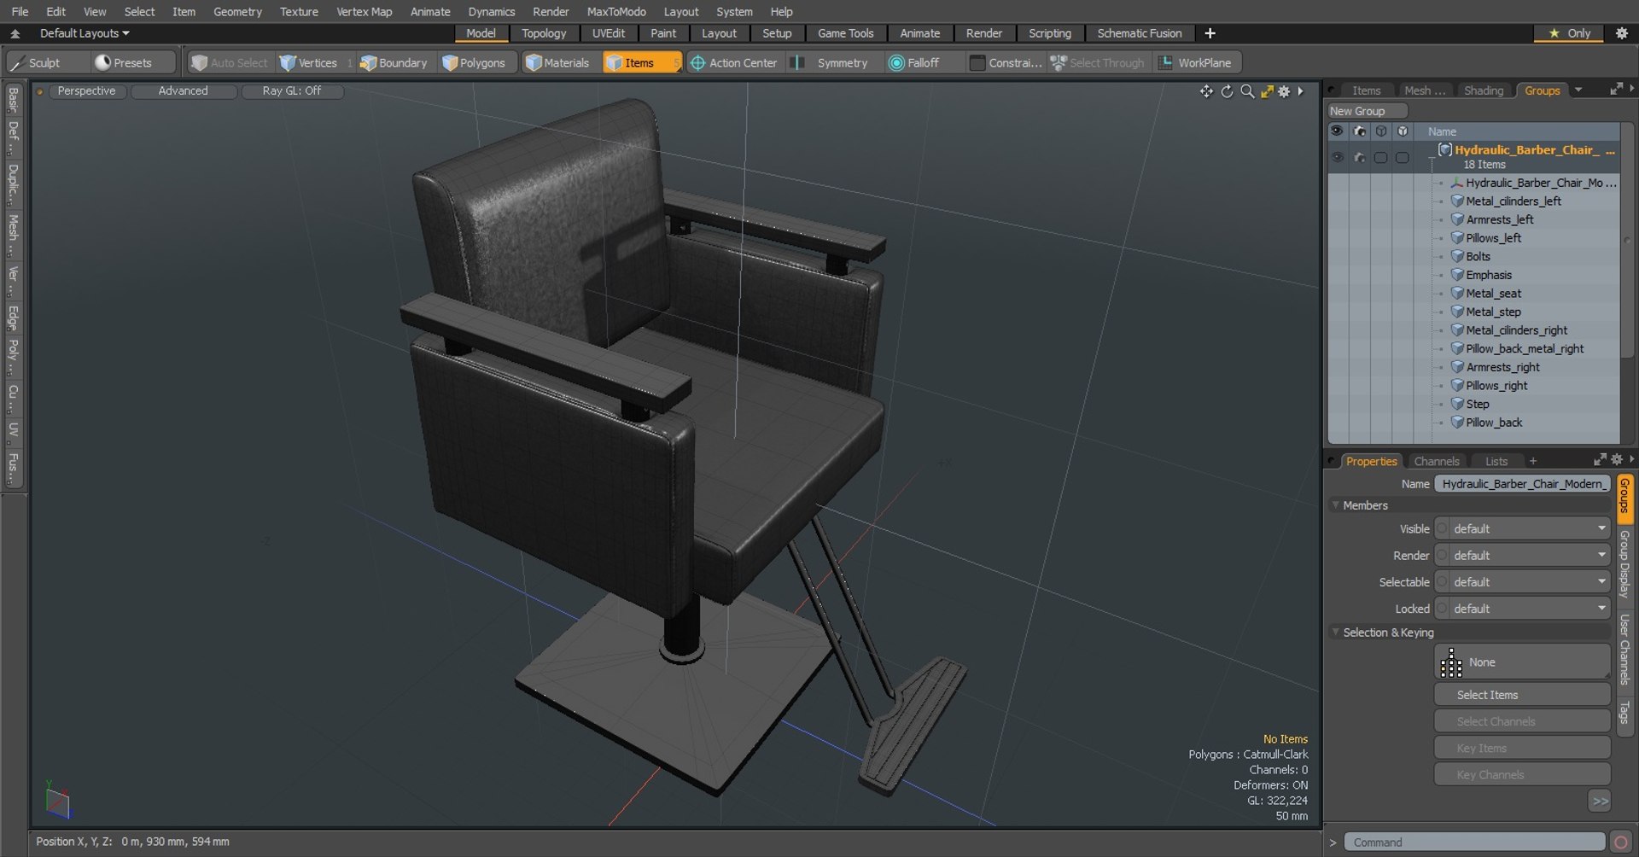This screenshot has width=1639, height=857.
Task: Open Properties panel gear settings
Action: pyautogui.click(x=1616, y=459)
